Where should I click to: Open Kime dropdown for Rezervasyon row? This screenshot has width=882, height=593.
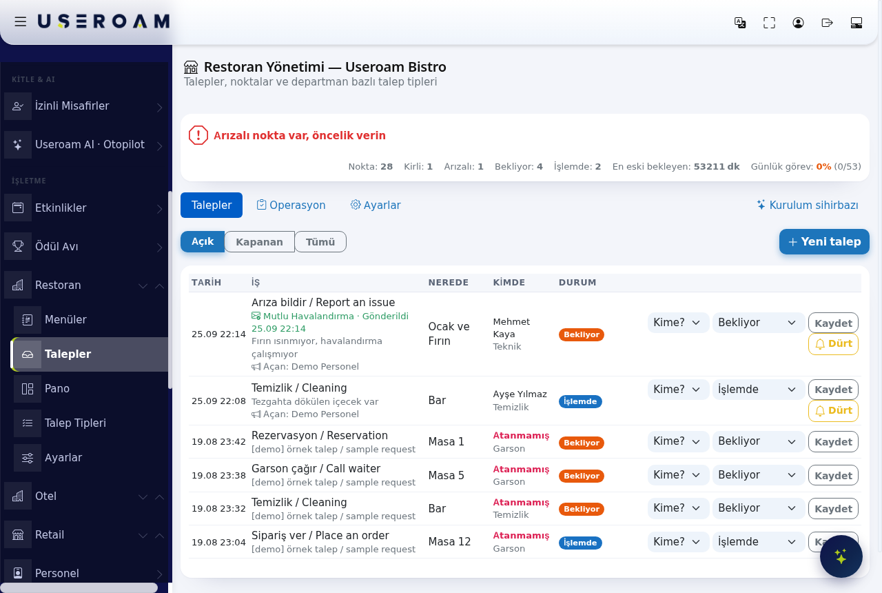tap(678, 441)
